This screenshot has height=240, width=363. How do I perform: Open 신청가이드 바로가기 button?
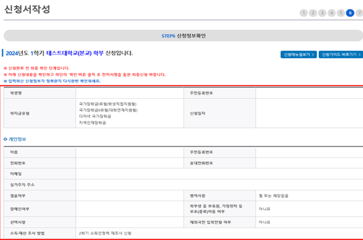pyautogui.click(x=341, y=55)
